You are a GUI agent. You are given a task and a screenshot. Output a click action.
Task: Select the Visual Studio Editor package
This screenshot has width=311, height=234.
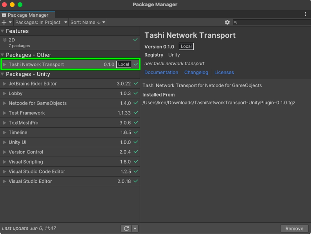(70, 181)
